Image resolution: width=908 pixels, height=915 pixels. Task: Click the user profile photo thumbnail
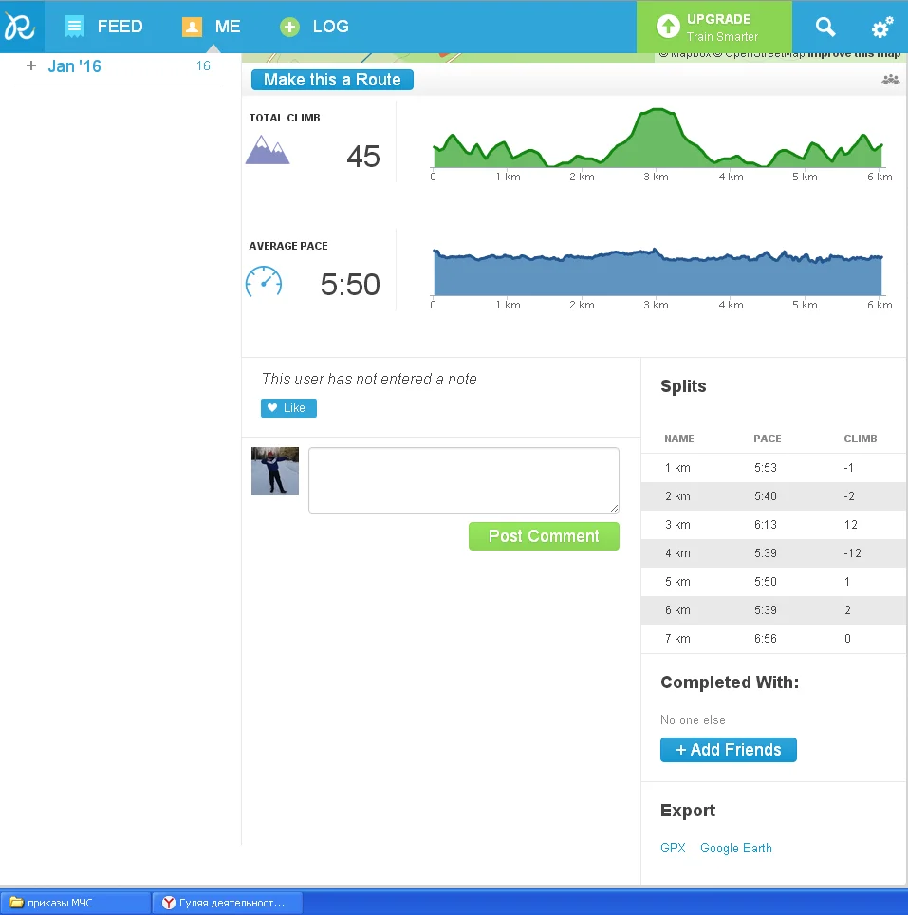[275, 471]
